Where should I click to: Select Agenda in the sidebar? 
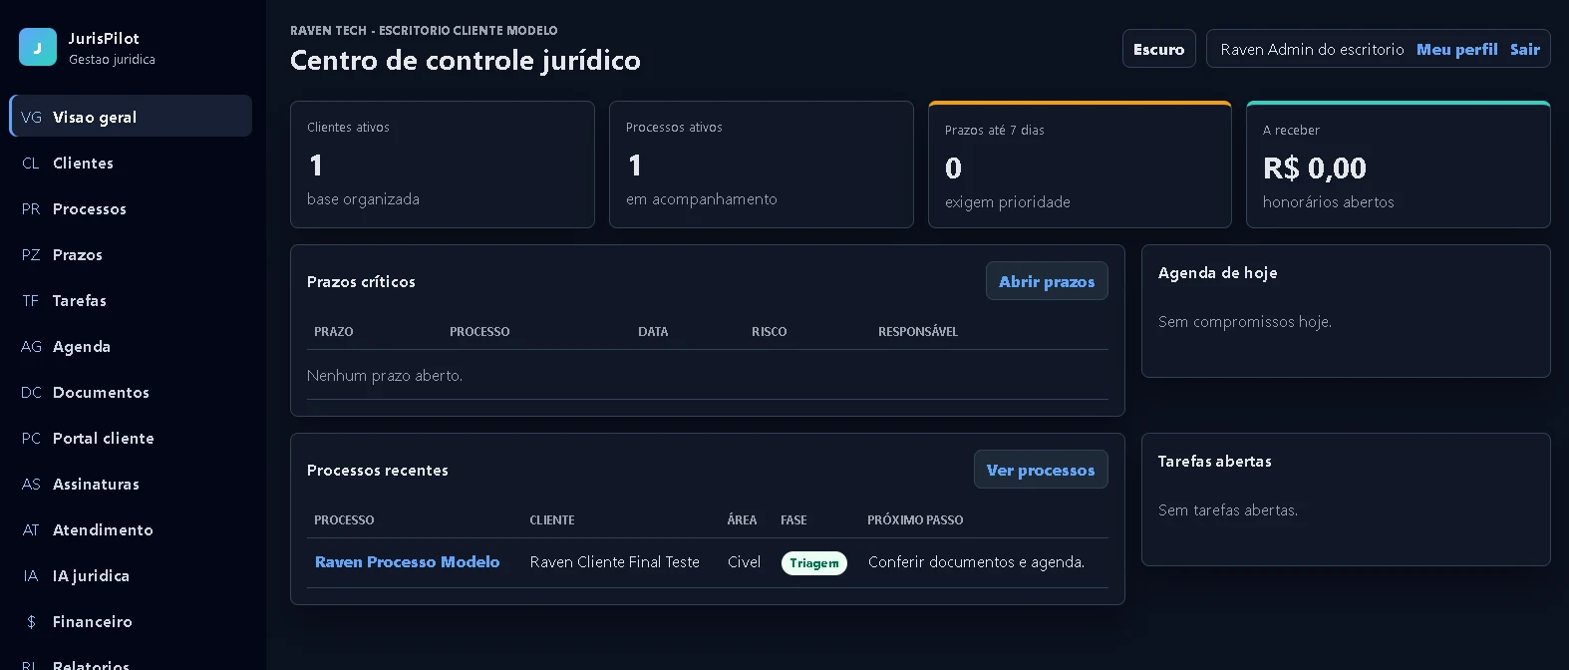(131, 346)
